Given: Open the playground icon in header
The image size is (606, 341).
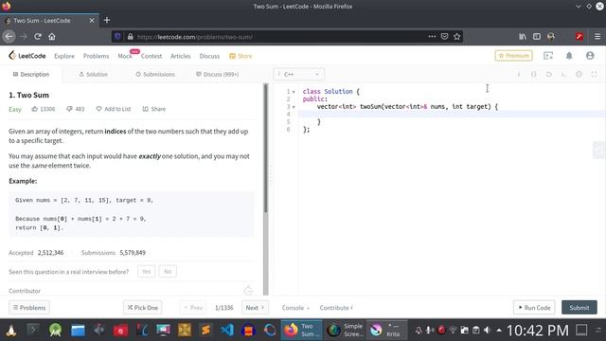Looking at the screenshot, I should click(x=548, y=56).
